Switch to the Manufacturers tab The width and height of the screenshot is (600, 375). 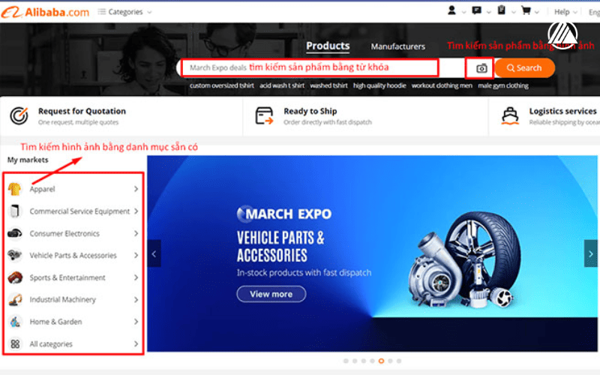[x=398, y=46]
